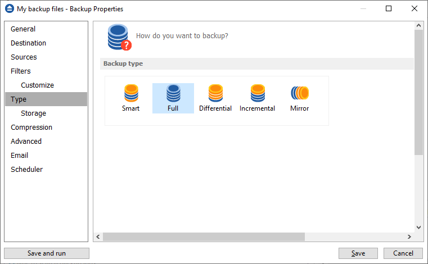Pick the Differential backup type icon
Image resolution: width=428 pixels, height=264 pixels.
click(x=215, y=93)
